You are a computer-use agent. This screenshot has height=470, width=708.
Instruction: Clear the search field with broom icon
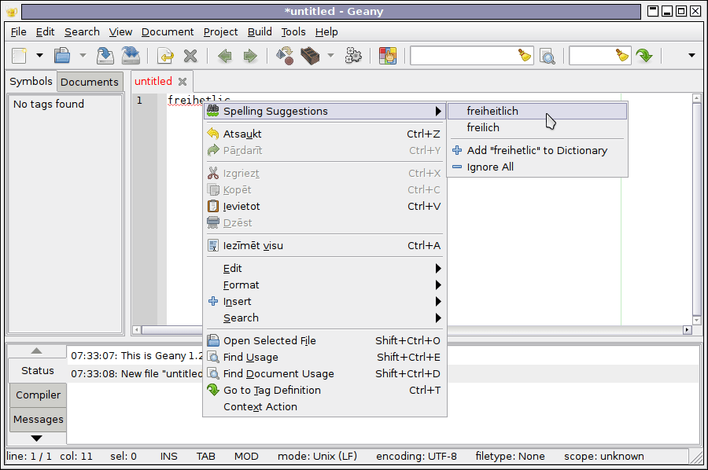[524, 56]
